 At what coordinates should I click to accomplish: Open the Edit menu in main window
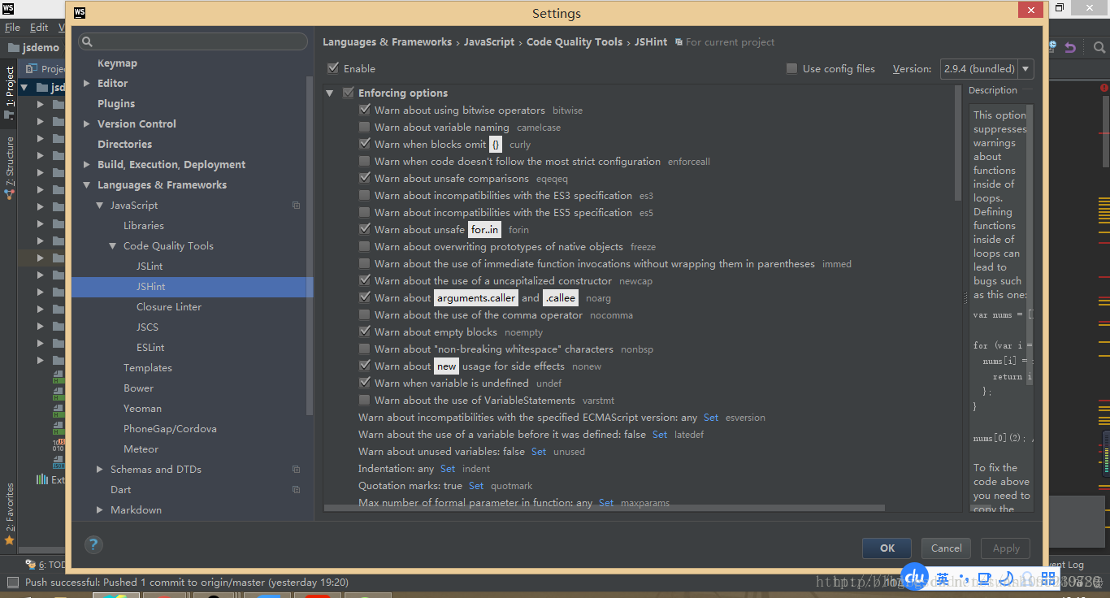(39, 27)
